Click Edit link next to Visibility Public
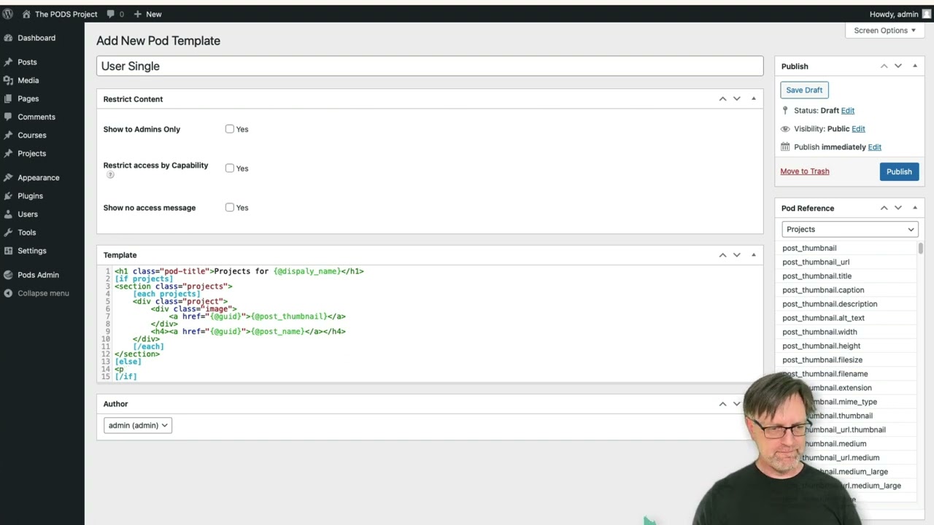 tap(858, 129)
